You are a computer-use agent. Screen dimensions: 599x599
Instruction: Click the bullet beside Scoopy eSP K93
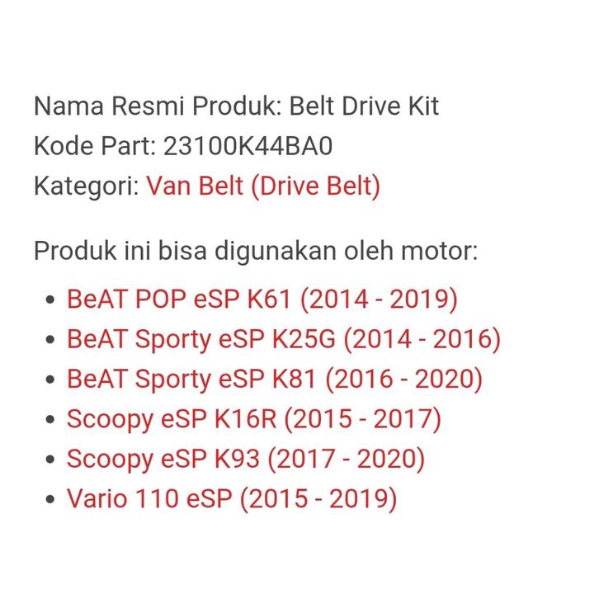(x=52, y=460)
